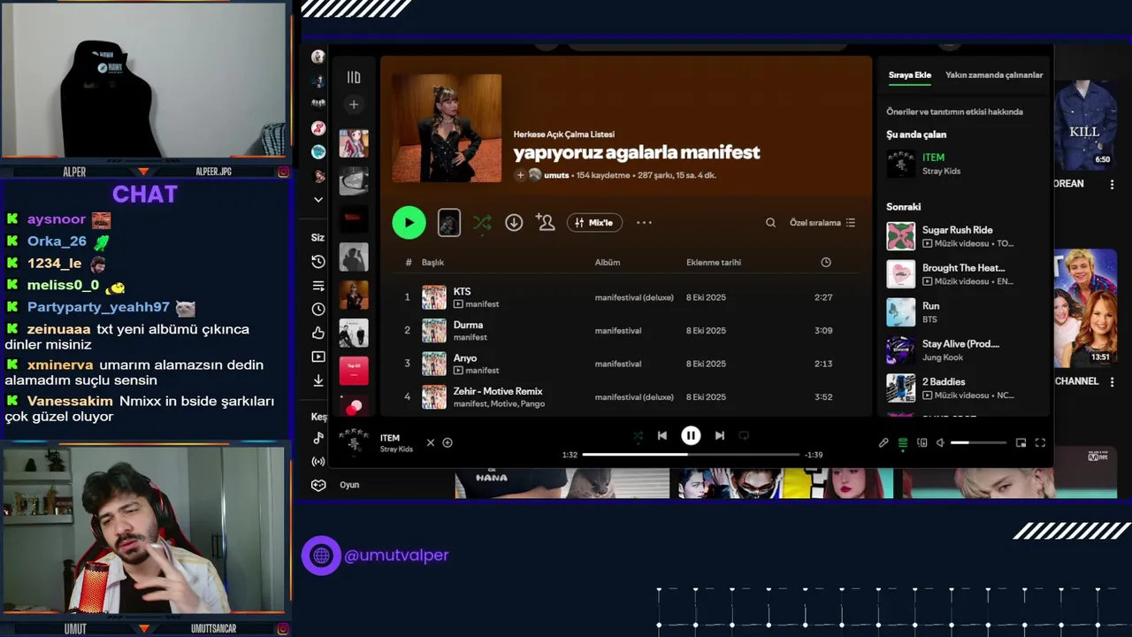
Task: Seek using the song progress bar
Action: pyautogui.click(x=691, y=455)
